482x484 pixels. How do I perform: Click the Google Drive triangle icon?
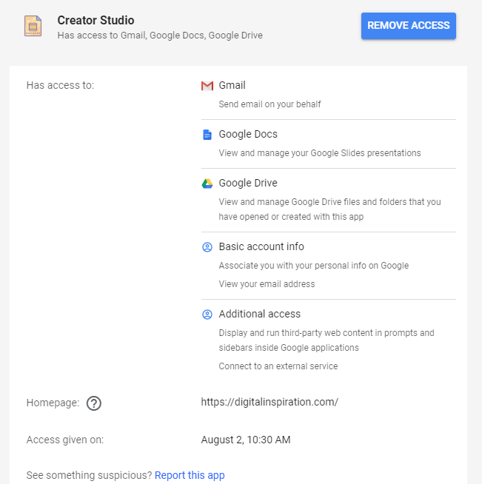[207, 184]
